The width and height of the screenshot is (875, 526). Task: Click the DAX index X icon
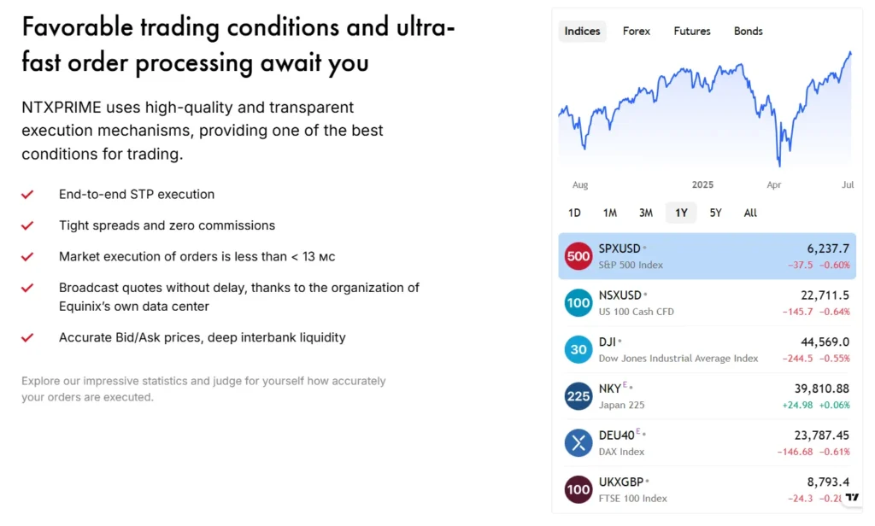pyautogui.click(x=578, y=442)
